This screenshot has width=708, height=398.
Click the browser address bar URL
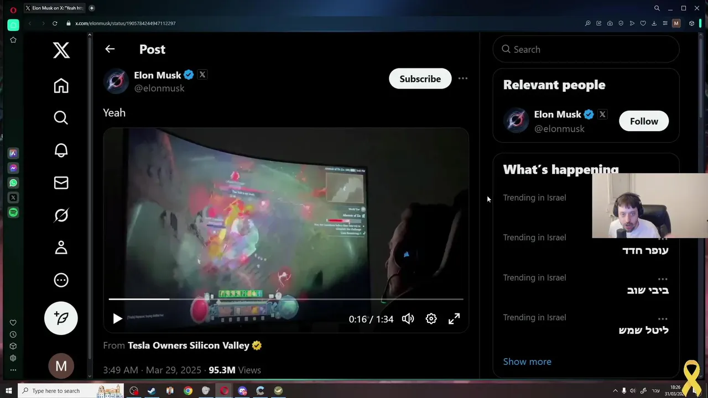coord(125,23)
